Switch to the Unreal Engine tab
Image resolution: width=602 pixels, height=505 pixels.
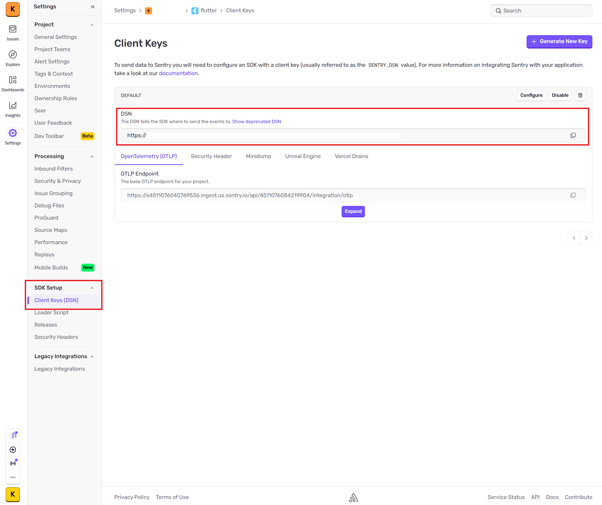point(303,156)
